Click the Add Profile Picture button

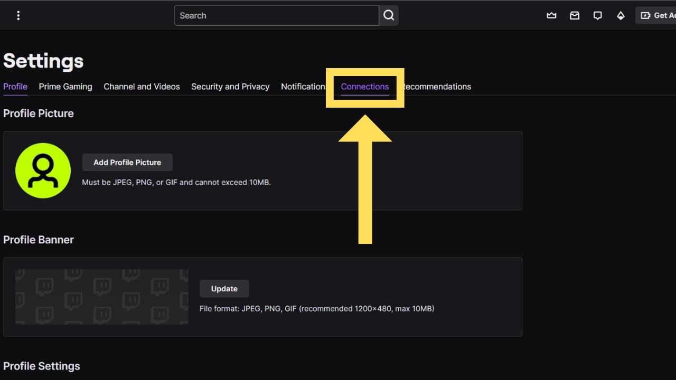coord(127,162)
